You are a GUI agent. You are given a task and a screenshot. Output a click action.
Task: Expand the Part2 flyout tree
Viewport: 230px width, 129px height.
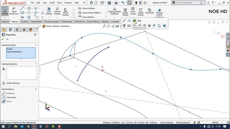(40, 26)
